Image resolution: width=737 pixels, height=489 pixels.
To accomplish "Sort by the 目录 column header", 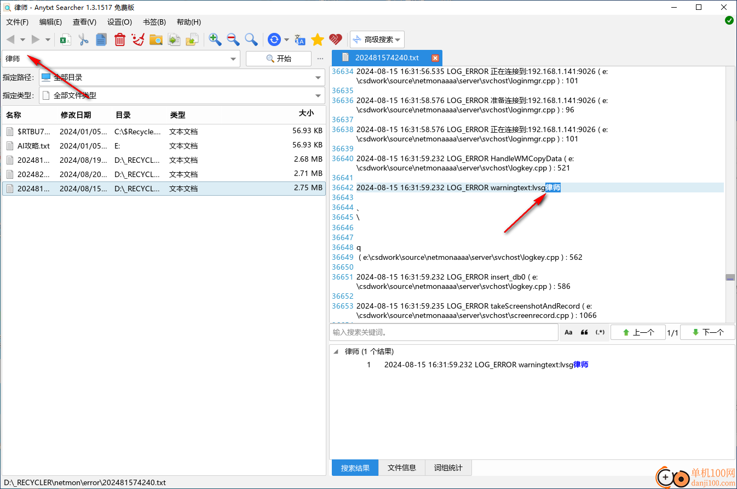I will click(x=139, y=115).
